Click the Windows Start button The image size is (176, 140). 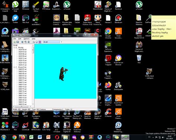pyautogui.click(x=4, y=137)
